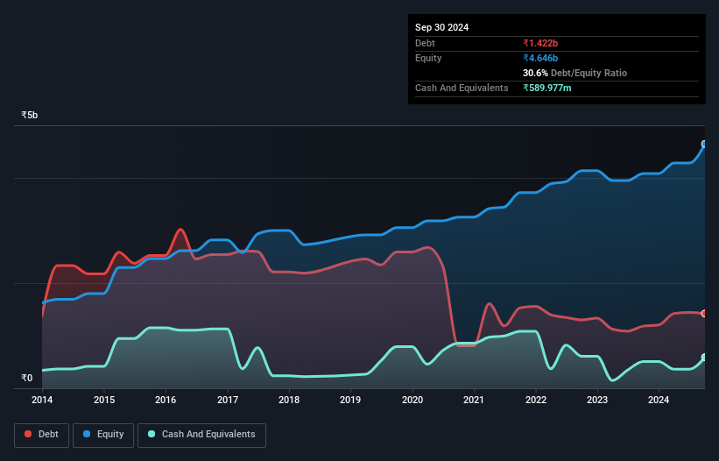
Task: Select the Debt endpoint marker on red line
Action: coord(704,313)
